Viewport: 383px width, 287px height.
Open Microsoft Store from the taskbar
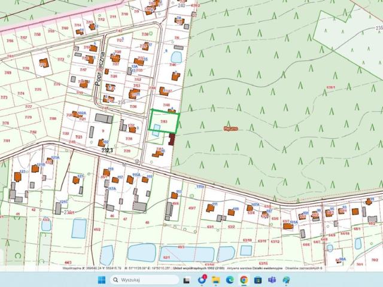click(x=259, y=280)
